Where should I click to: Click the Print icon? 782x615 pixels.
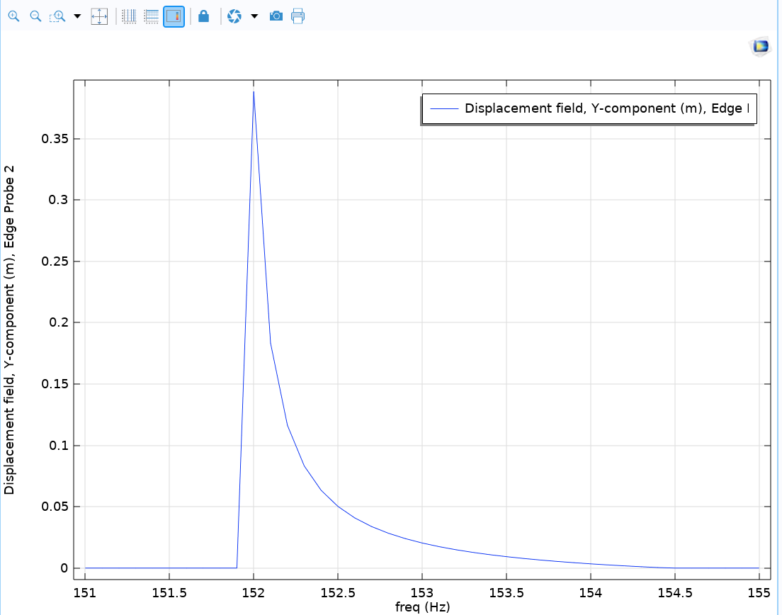[298, 16]
